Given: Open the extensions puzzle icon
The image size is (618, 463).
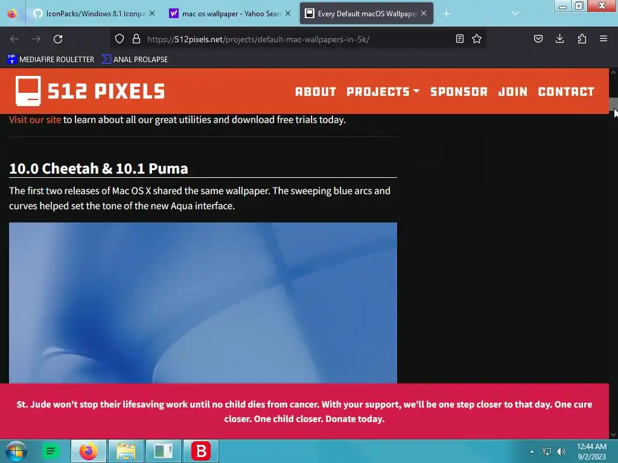Looking at the screenshot, I should [x=582, y=39].
